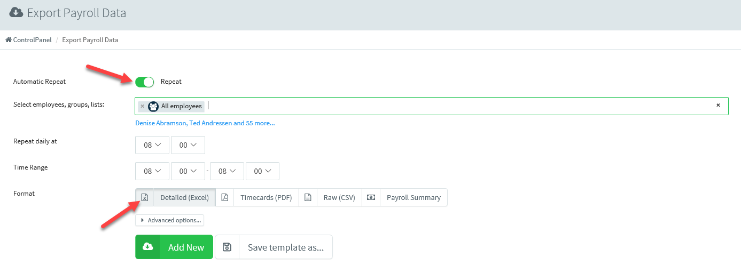
Task: Open the Time Range end minutes dropdown
Action: coord(262,171)
